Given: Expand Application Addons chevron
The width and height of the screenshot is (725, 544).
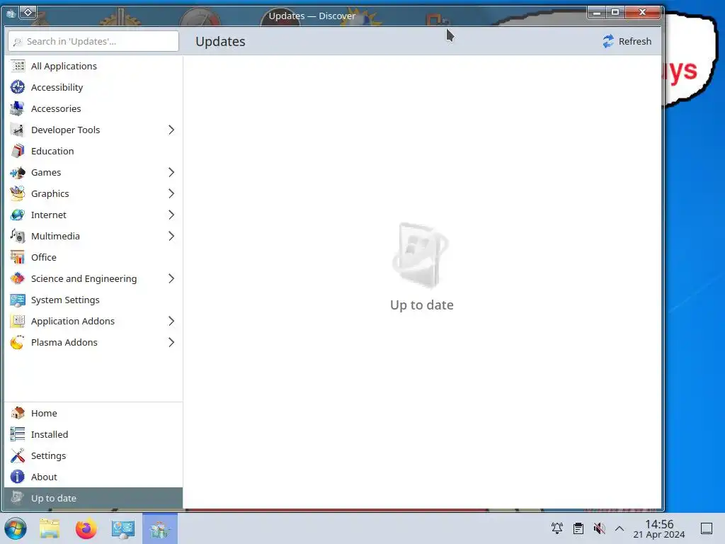Looking at the screenshot, I should point(171,322).
